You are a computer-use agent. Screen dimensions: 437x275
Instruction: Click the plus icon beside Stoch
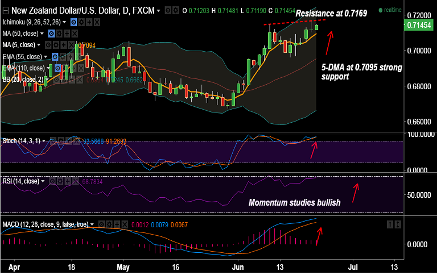pos(68,141)
